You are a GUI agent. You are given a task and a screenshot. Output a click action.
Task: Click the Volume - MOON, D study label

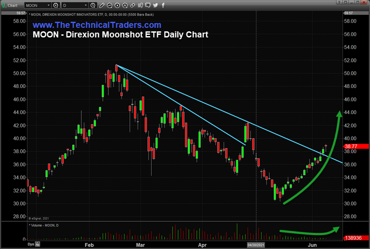pos(44,225)
